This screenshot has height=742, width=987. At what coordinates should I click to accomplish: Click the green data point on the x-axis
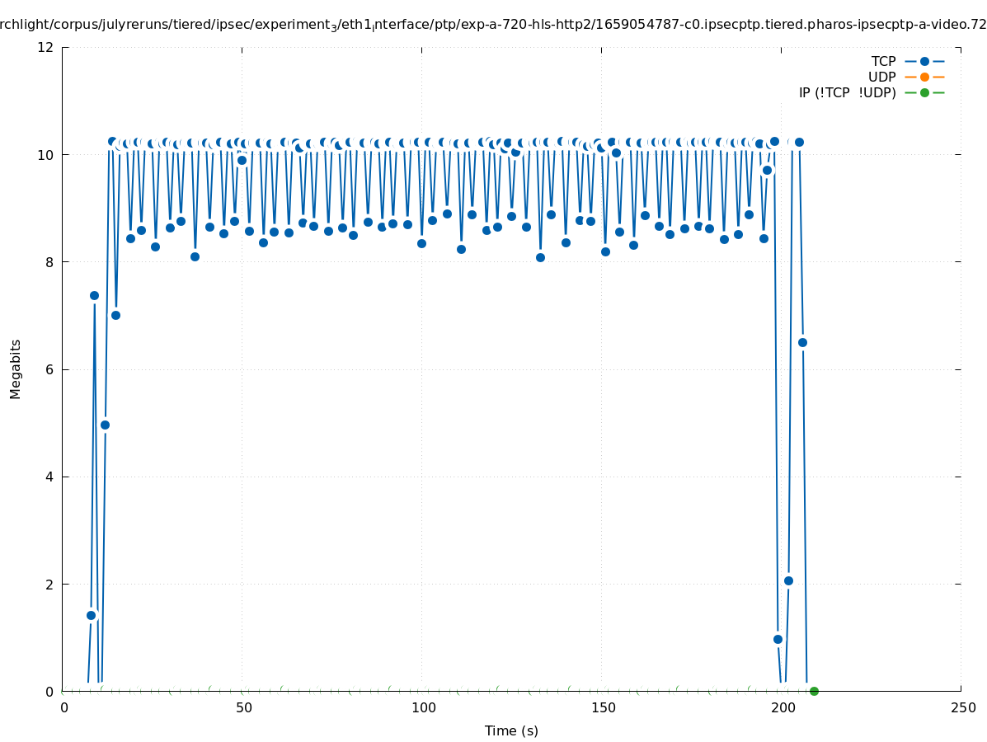point(814,691)
